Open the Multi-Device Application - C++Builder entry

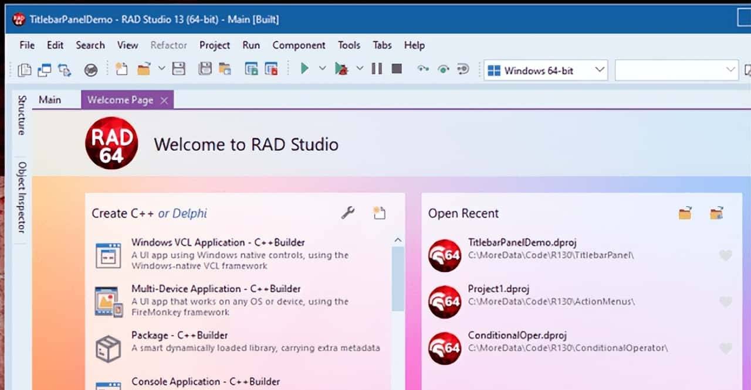point(216,289)
